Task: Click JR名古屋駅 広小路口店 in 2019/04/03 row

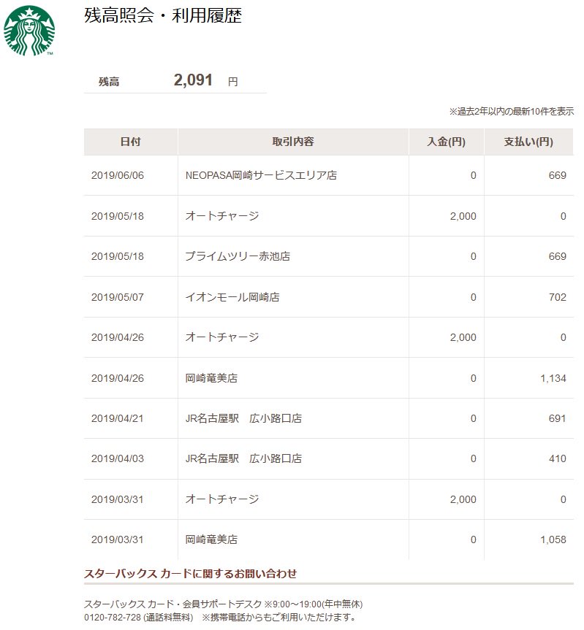Action: click(x=243, y=459)
